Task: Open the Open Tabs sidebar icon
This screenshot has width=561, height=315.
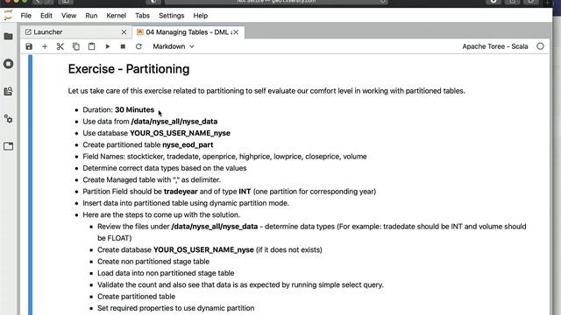Action: pos(8,146)
